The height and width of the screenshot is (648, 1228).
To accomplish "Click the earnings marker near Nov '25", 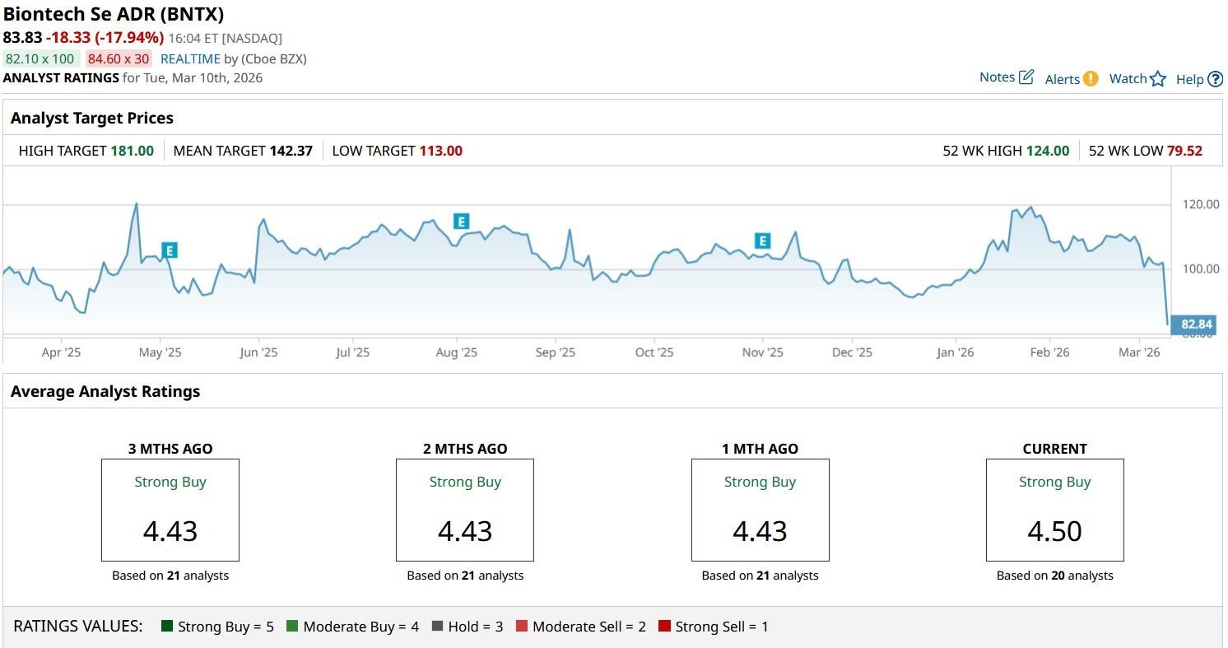I will click(763, 240).
